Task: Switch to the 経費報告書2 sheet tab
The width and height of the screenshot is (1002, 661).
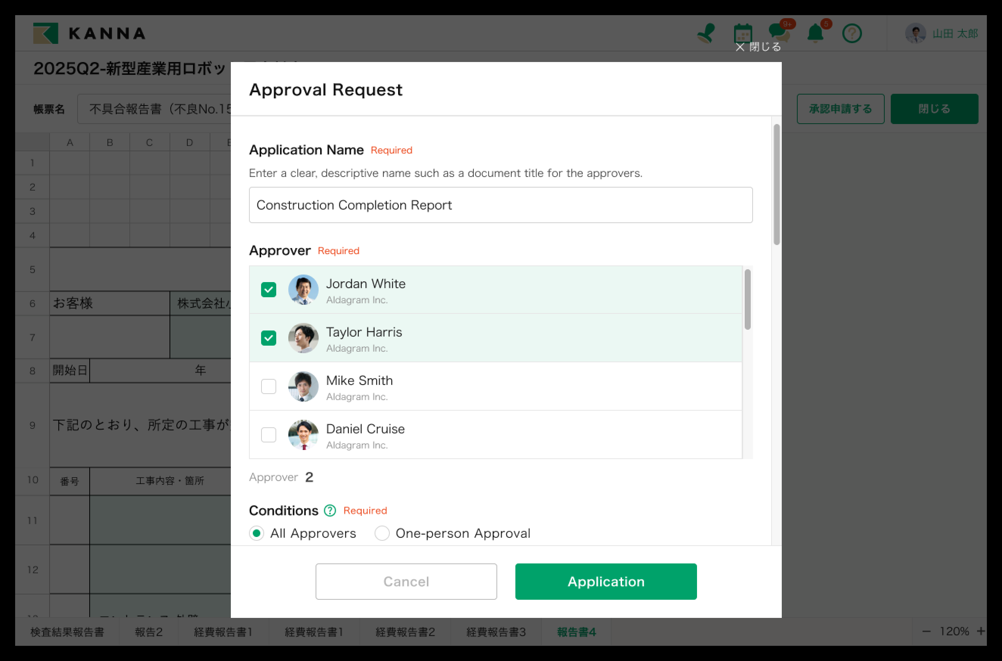Action: (x=405, y=632)
